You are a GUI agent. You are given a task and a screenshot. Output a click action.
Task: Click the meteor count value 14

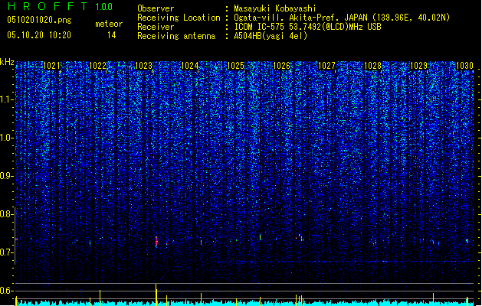click(112, 35)
